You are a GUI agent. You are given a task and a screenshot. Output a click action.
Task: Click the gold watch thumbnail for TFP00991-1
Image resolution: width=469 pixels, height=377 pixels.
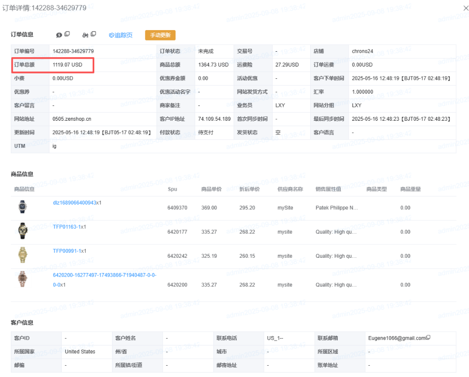click(x=23, y=255)
